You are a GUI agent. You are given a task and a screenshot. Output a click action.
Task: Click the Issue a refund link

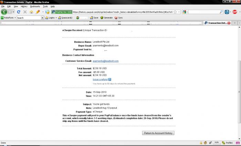tap(100, 80)
